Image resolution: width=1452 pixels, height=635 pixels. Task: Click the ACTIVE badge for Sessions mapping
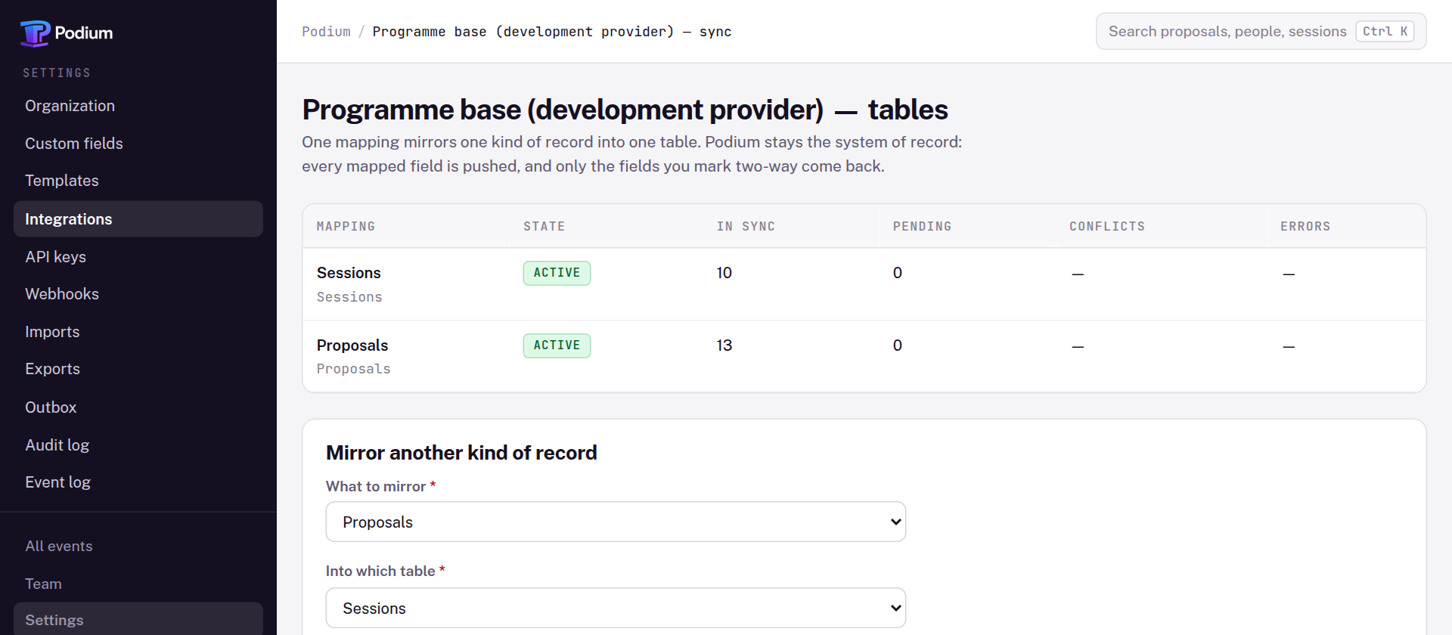557,273
